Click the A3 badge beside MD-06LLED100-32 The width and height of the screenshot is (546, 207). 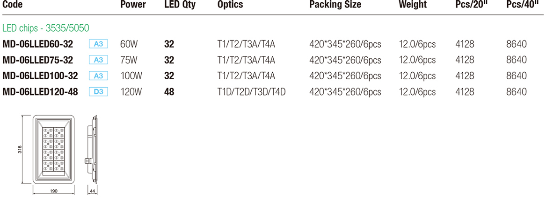coord(99,76)
